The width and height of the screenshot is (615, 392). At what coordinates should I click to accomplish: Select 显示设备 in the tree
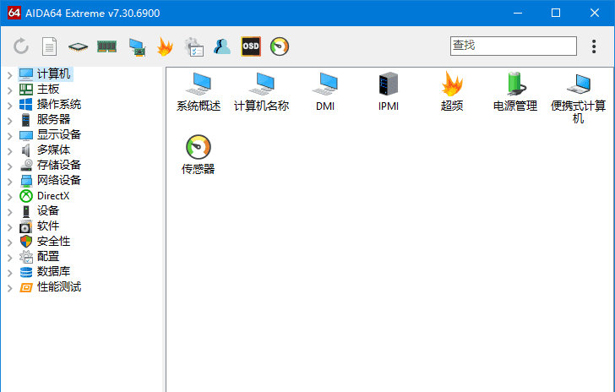[x=59, y=134]
